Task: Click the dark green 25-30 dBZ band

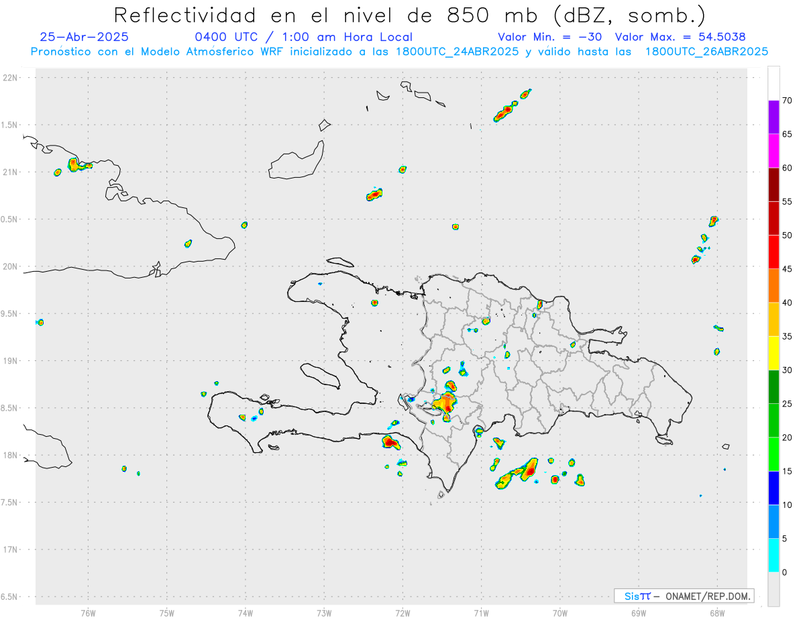Action: (773, 387)
